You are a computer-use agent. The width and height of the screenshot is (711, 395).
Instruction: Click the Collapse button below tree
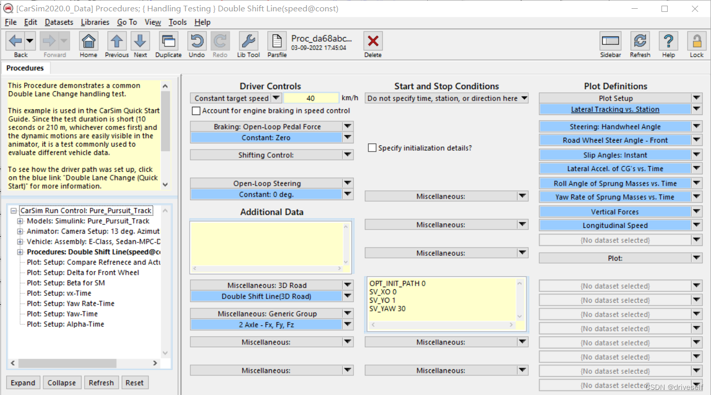point(61,383)
